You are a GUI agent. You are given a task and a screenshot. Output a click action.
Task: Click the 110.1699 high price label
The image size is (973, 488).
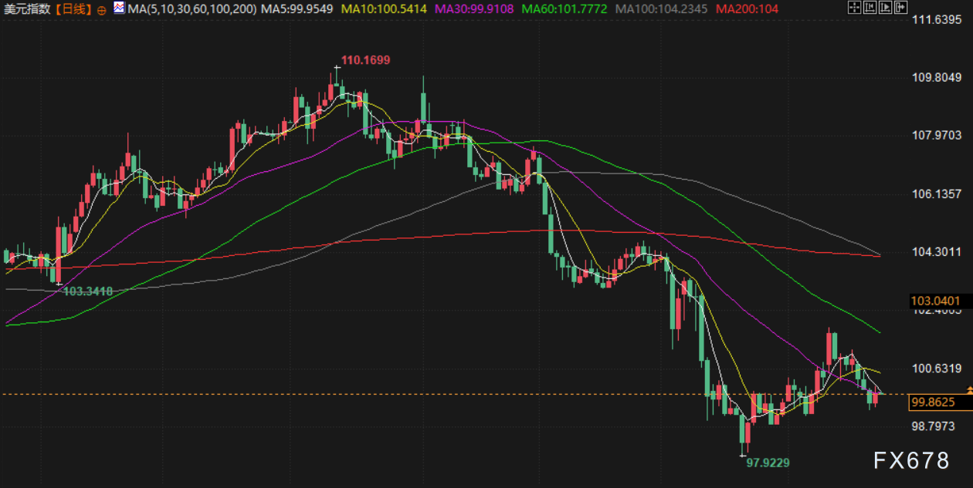pyautogui.click(x=365, y=60)
